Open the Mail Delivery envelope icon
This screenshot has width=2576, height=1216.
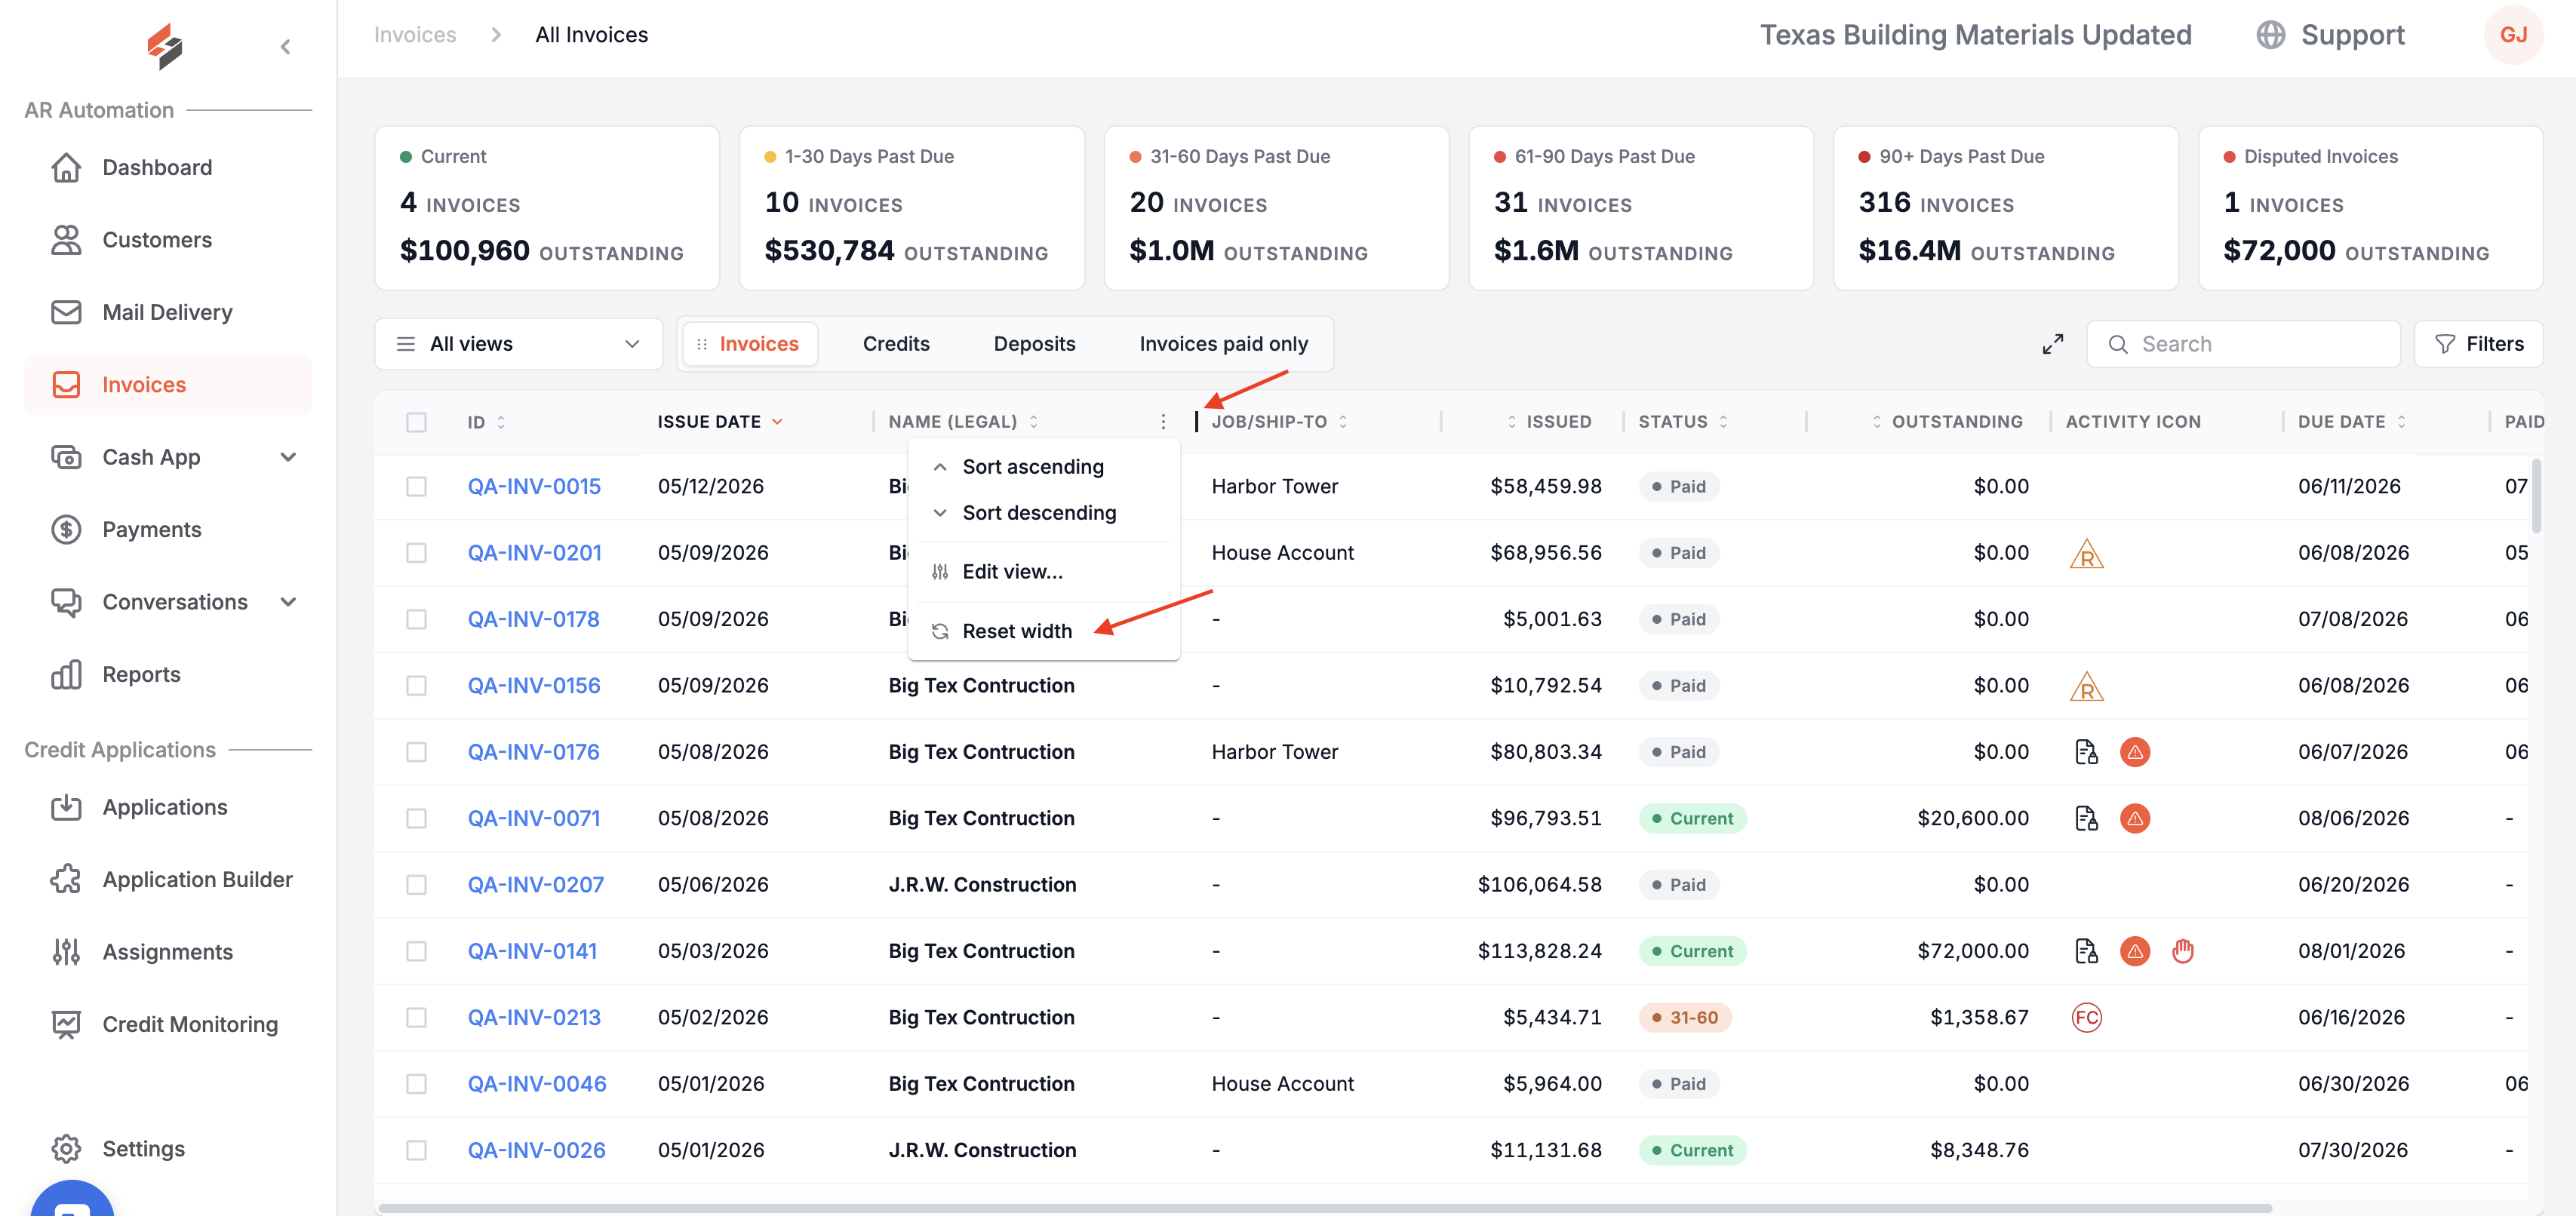66,312
